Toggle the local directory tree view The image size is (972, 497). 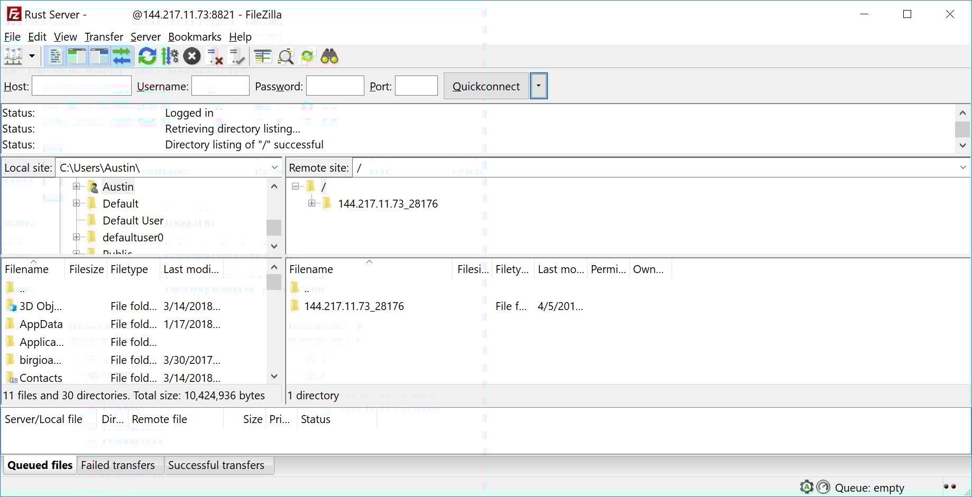[77, 56]
